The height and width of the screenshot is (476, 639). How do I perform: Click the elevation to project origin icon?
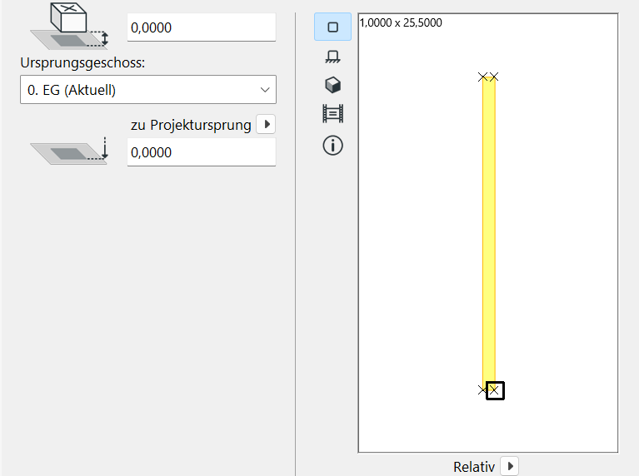click(71, 151)
